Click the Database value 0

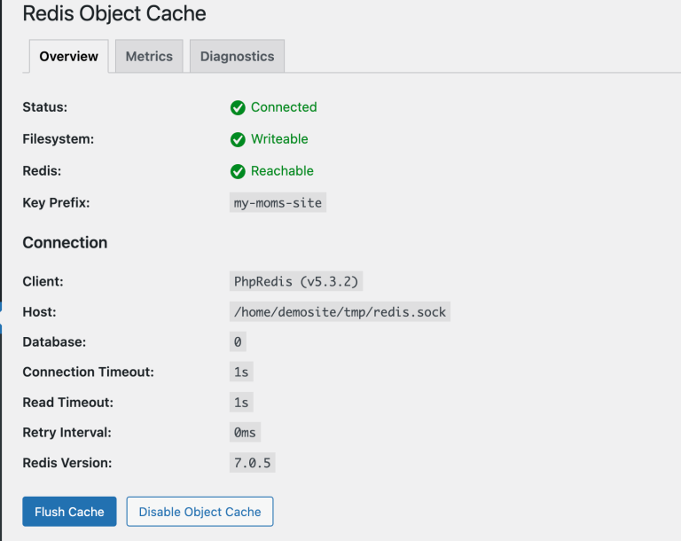pos(238,342)
